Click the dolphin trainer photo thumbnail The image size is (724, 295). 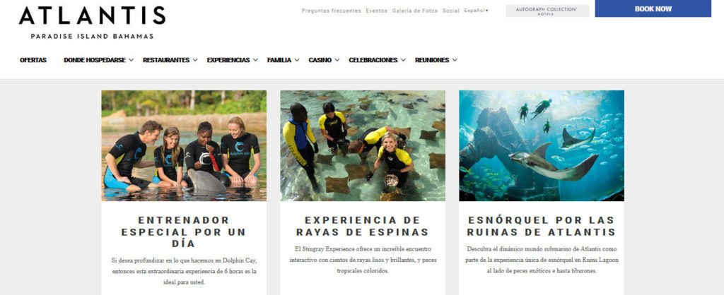click(x=184, y=145)
